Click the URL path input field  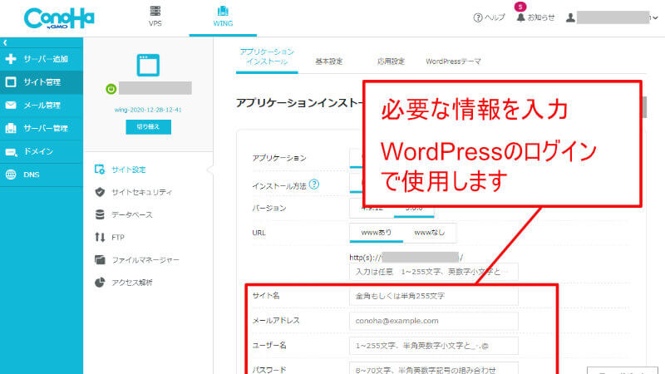[x=433, y=272]
